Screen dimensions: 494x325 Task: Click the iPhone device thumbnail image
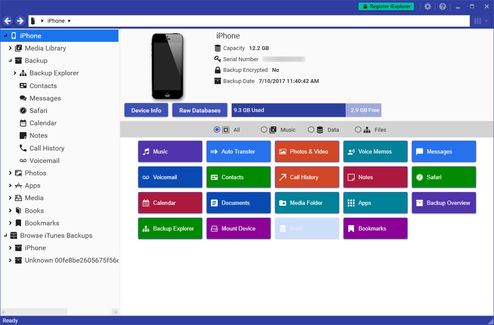pos(167,66)
